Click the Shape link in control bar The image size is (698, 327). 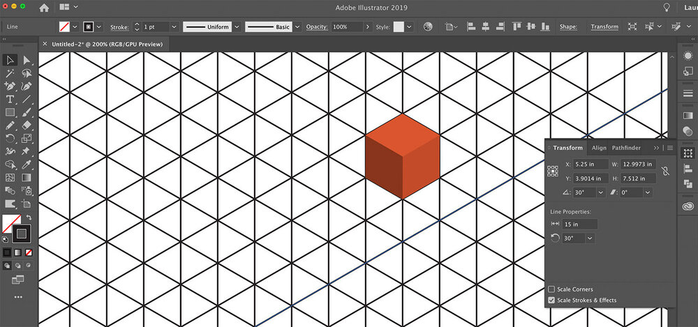tap(568, 26)
